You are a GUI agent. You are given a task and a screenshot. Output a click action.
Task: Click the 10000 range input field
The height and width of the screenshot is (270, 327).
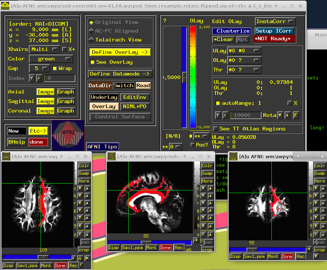(x=246, y=115)
